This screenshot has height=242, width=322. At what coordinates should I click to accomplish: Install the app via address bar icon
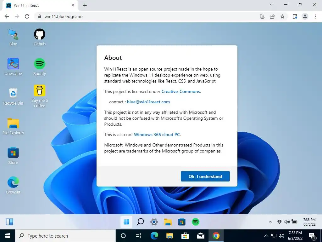(x=262, y=16)
